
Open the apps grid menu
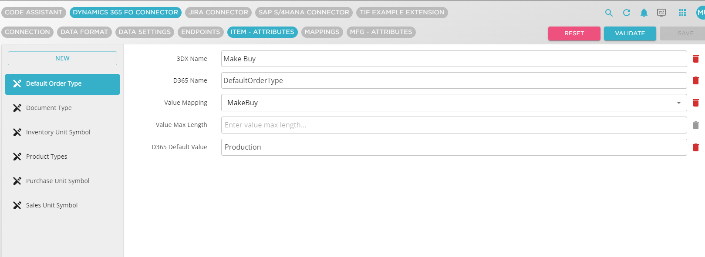682,13
